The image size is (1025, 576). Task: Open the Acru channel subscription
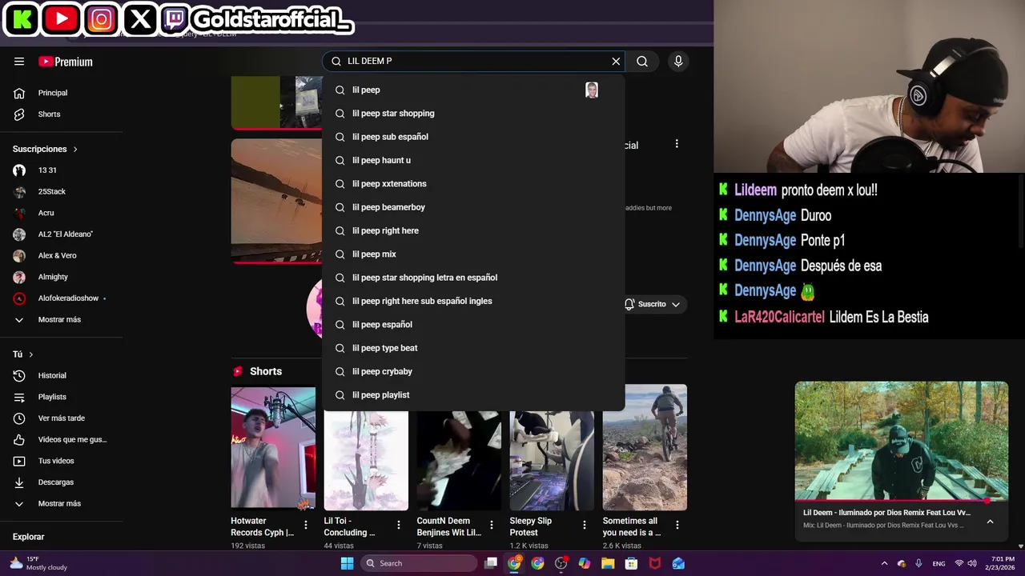62,213
